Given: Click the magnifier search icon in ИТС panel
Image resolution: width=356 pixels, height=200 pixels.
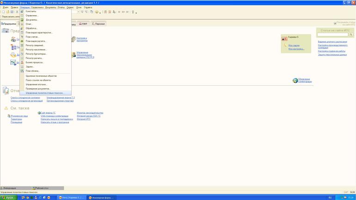Looking at the screenshot, I should click(351, 35).
